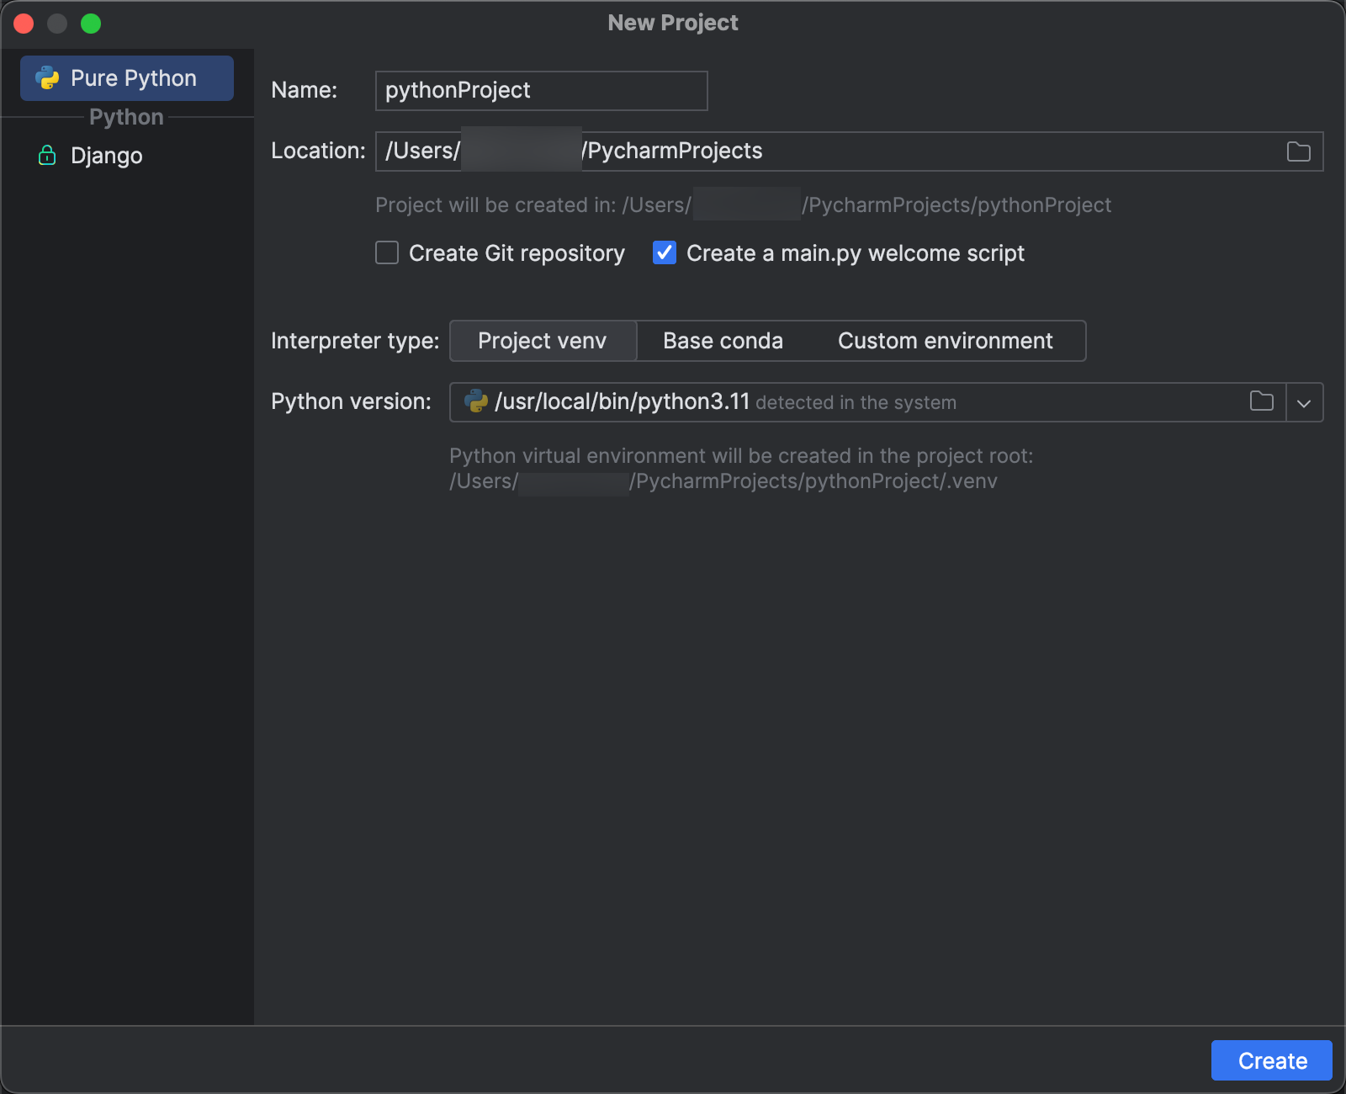The image size is (1346, 1094).
Task: Browse for a custom Python interpreter file
Action: click(x=1261, y=402)
